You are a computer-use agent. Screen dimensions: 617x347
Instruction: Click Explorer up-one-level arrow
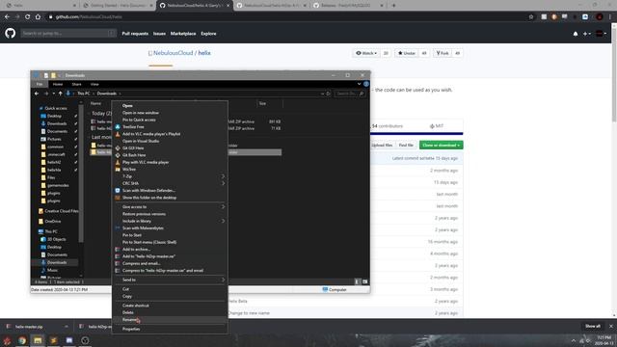click(60, 93)
